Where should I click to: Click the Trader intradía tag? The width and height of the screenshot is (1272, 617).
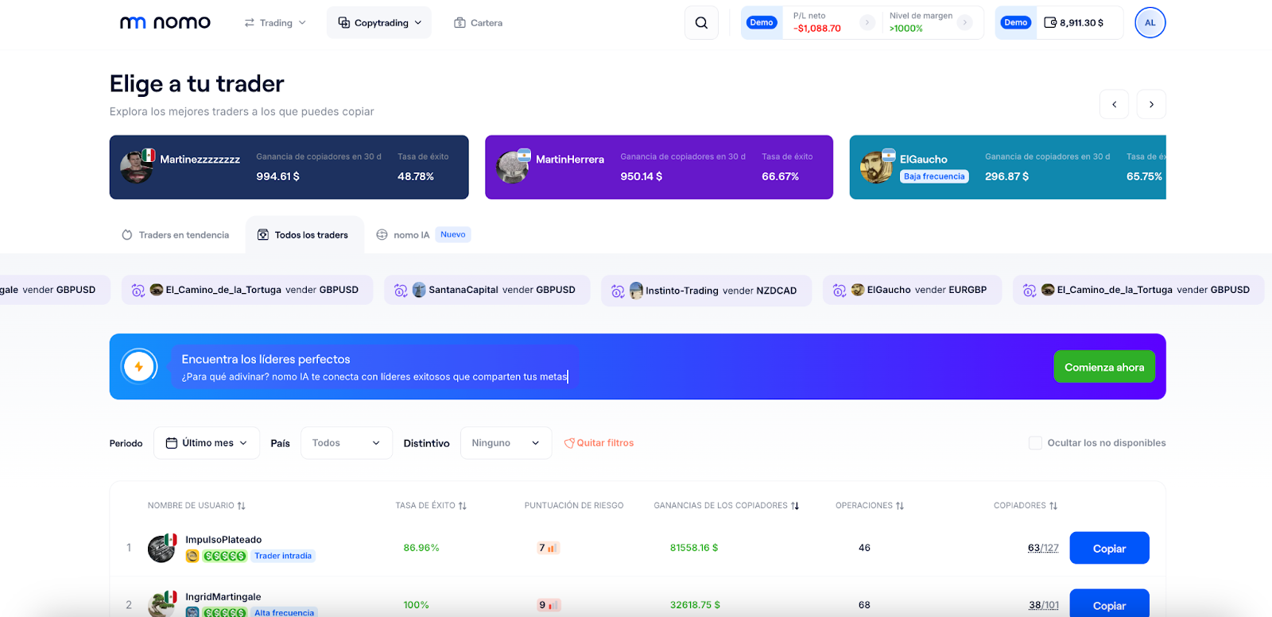[x=283, y=556]
